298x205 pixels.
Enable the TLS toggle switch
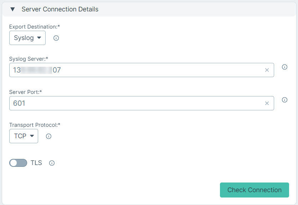[x=18, y=163]
